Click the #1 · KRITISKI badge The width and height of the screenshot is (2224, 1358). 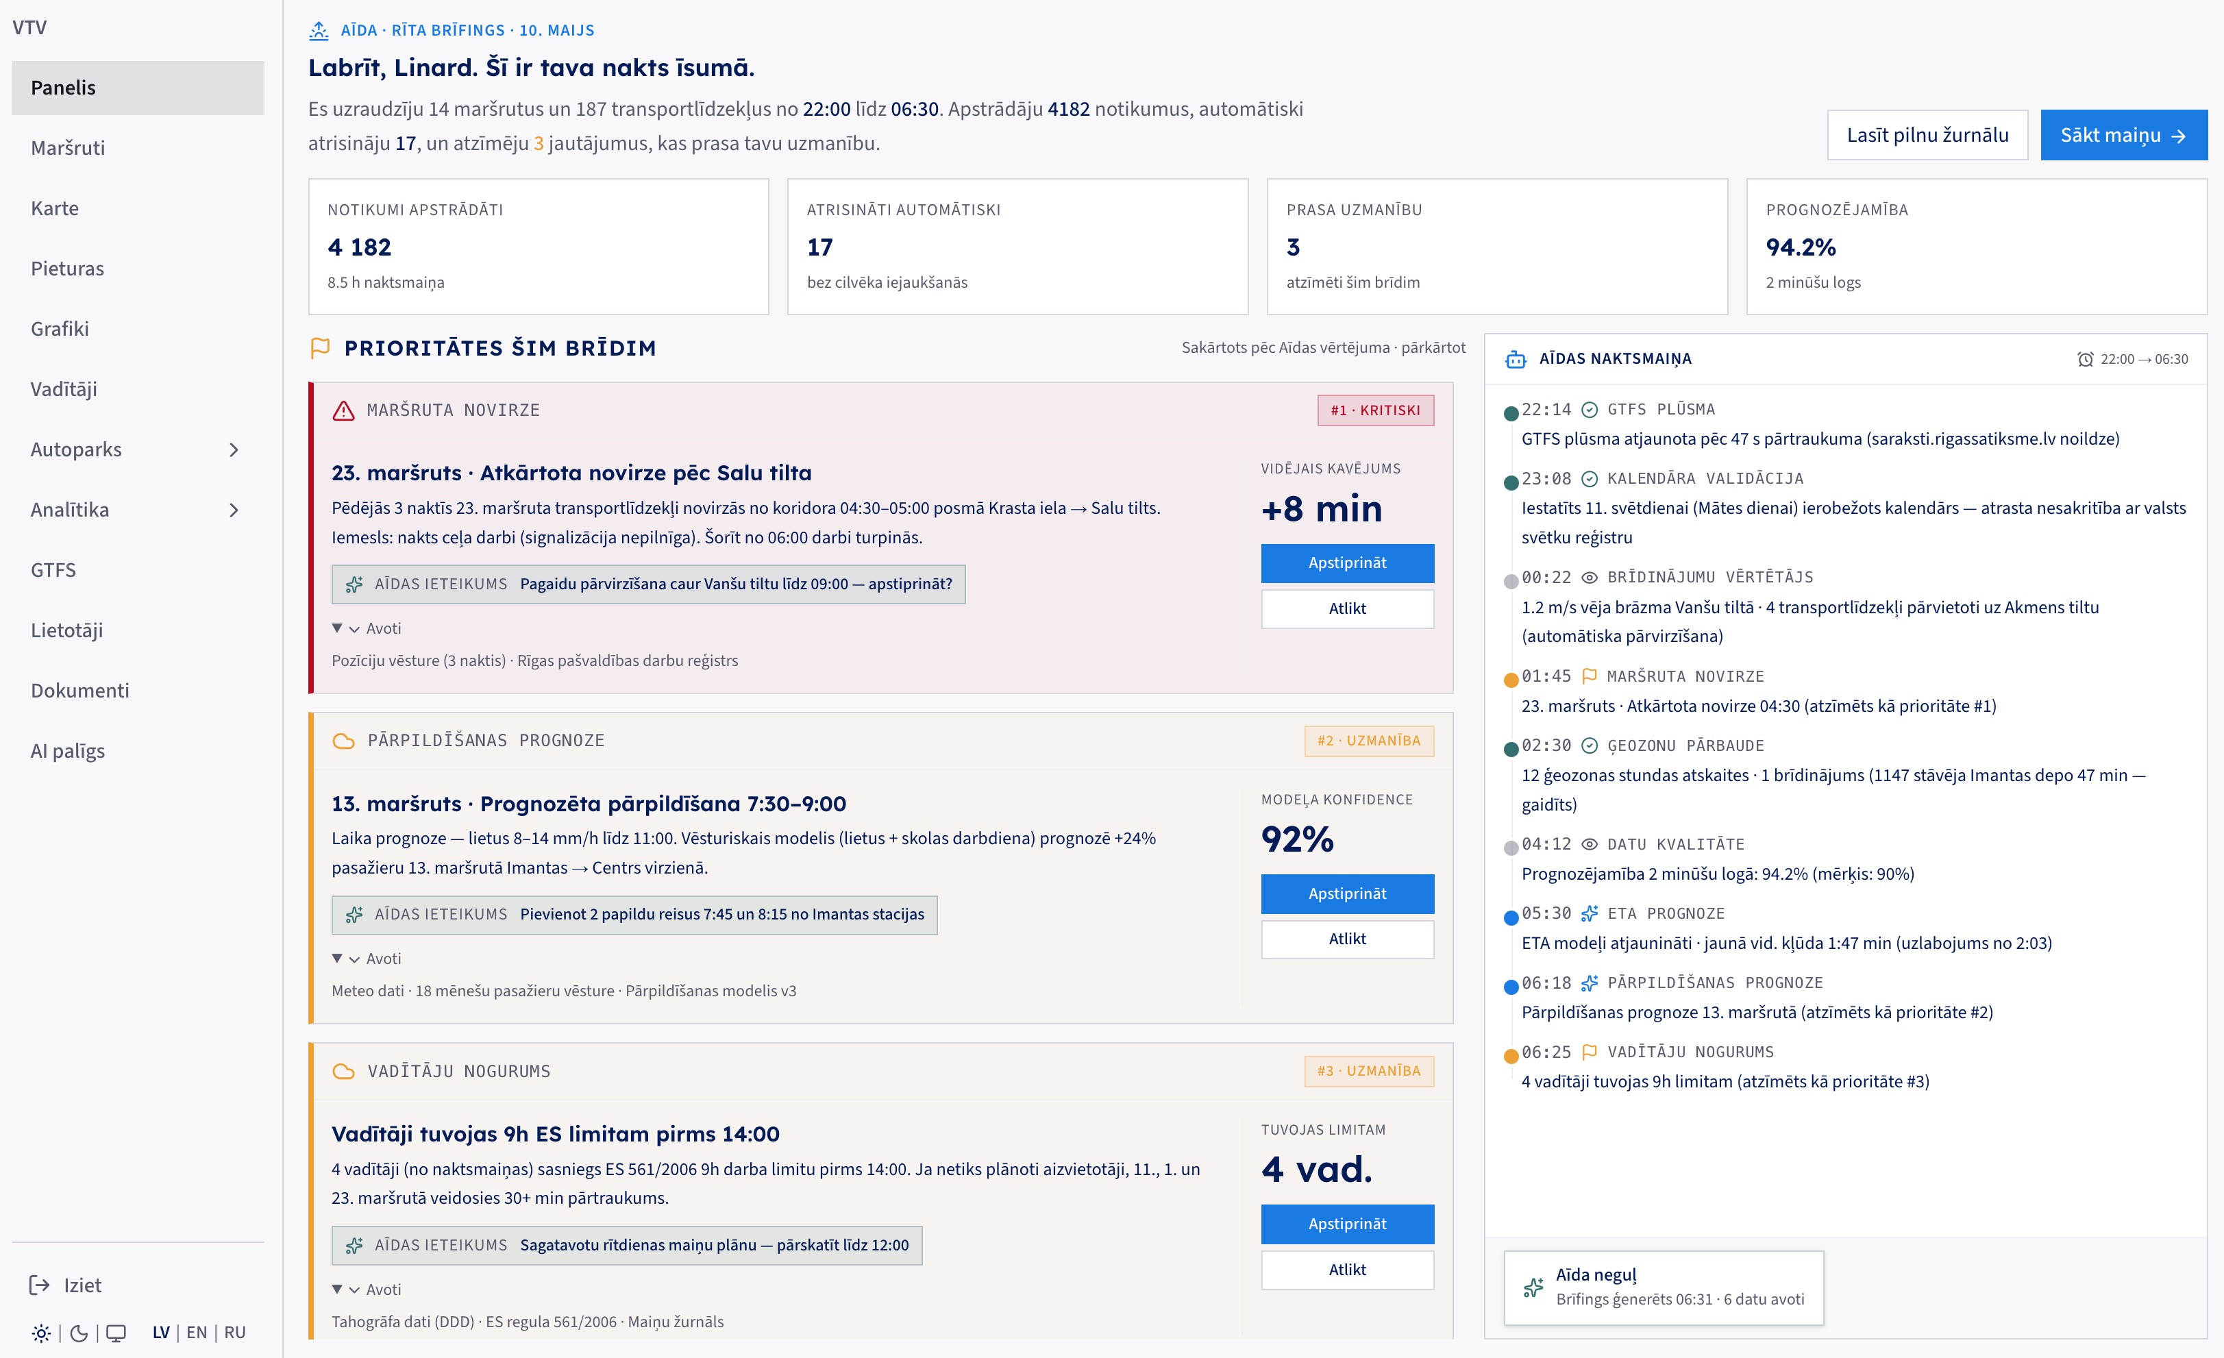pyautogui.click(x=1376, y=410)
